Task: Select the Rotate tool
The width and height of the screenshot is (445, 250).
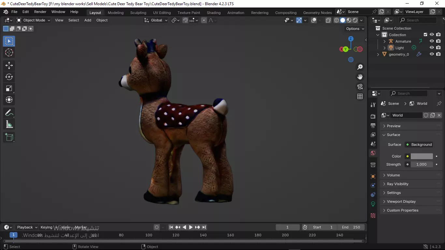Action: (x=9, y=77)
